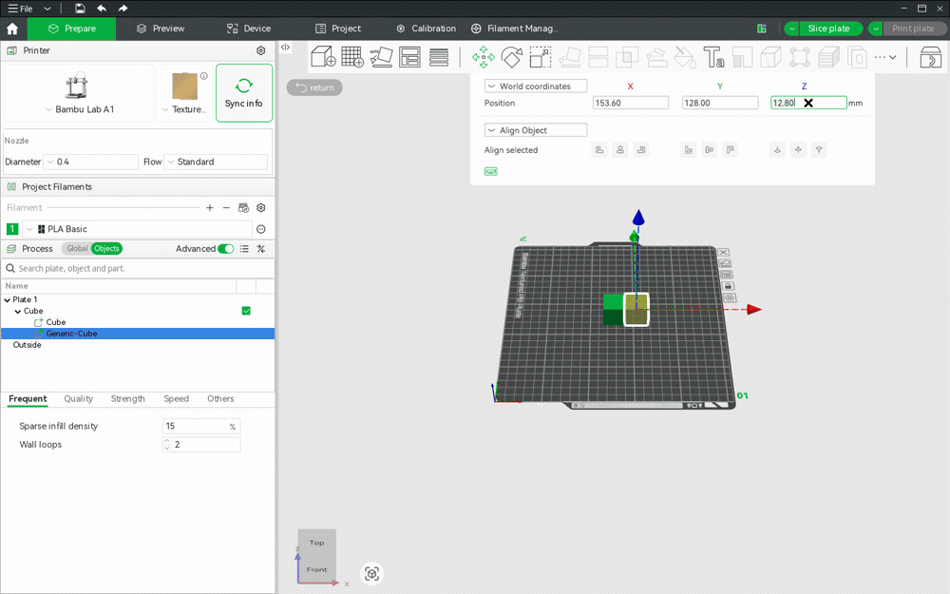This screenshot has width=950, height=594.
Task: Click the Add plate icon
Action: (x=352, y=57)
